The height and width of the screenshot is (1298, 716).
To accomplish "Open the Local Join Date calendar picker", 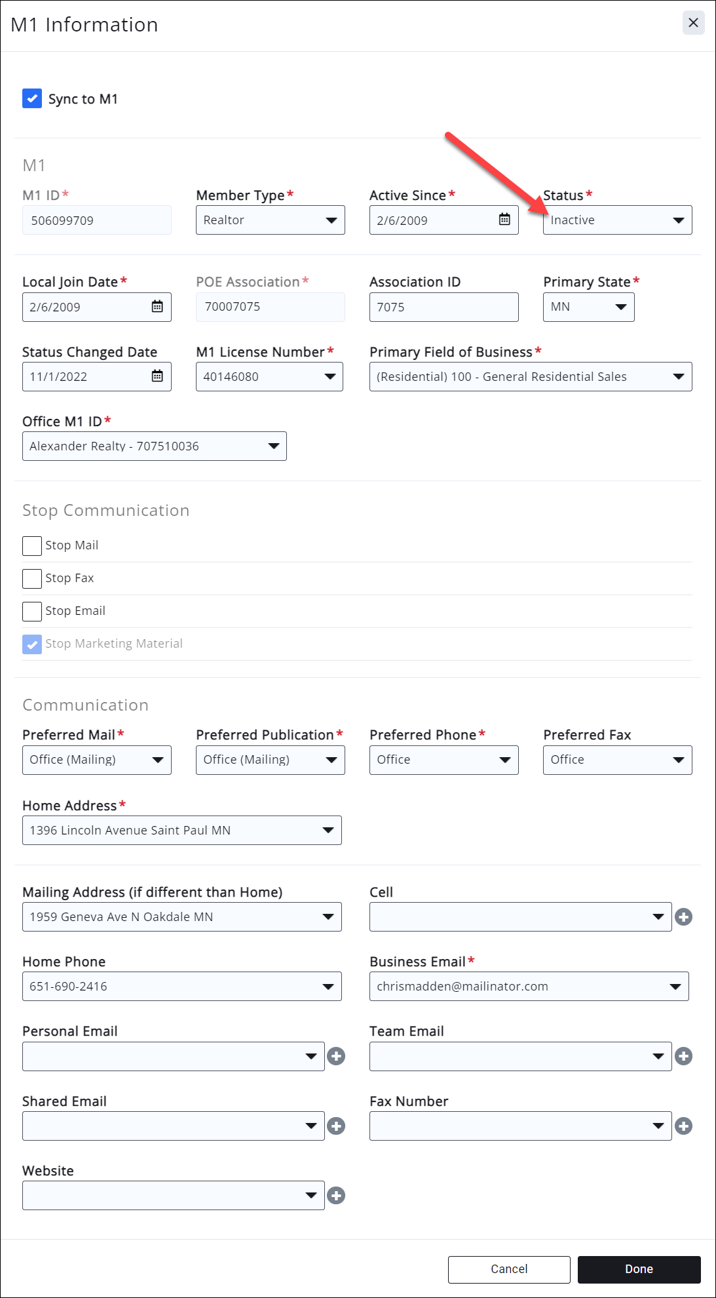I will (x=157, y=307).
